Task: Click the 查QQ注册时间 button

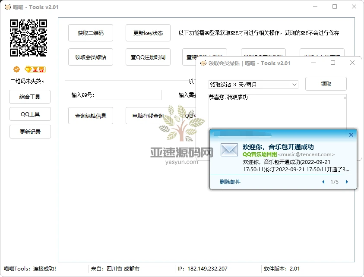Action: pos(148,57)
